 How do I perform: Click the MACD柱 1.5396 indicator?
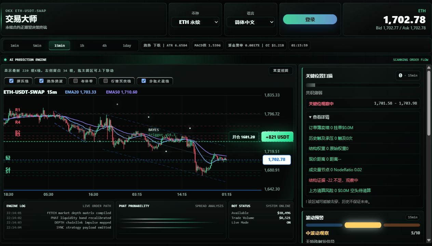[207, 45]
